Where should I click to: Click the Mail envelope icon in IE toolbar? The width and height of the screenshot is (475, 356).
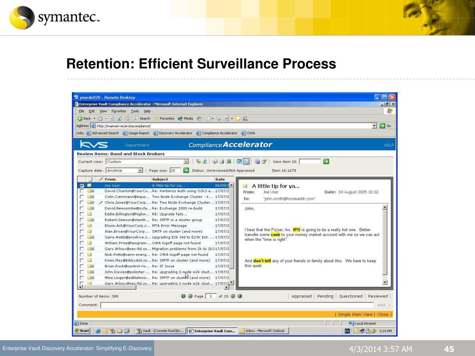[x=209, y=119]
